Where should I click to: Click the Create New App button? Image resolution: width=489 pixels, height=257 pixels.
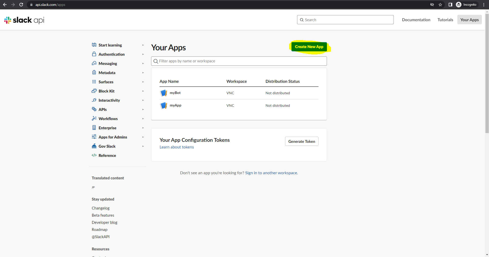click(309, 47)
